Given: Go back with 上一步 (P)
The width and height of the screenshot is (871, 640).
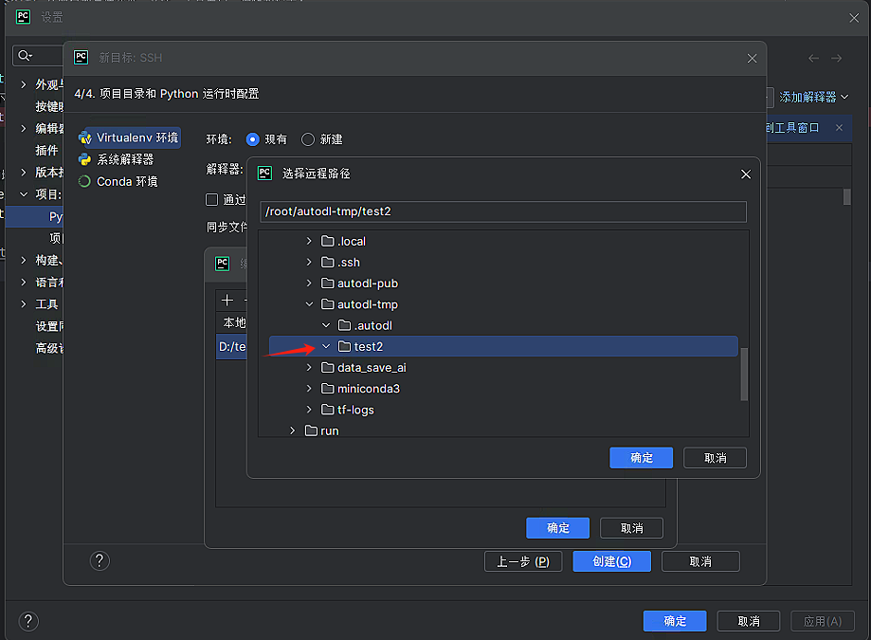Looking at the screenshot, I should (x=523, y=561).
